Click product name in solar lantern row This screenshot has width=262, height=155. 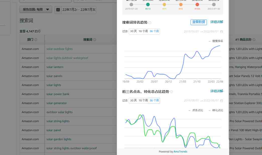pos(245,67)
